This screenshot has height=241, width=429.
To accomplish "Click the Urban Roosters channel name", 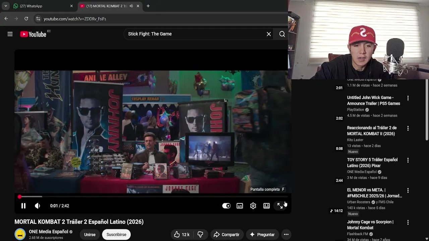I will 359,202.
